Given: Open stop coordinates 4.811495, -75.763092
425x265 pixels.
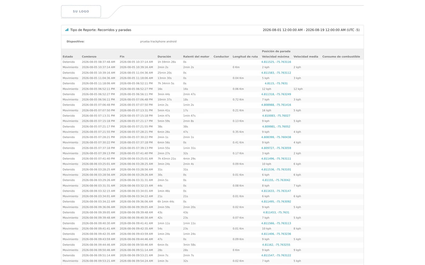Looking at the screenshot, I should [x=276, y=202].
